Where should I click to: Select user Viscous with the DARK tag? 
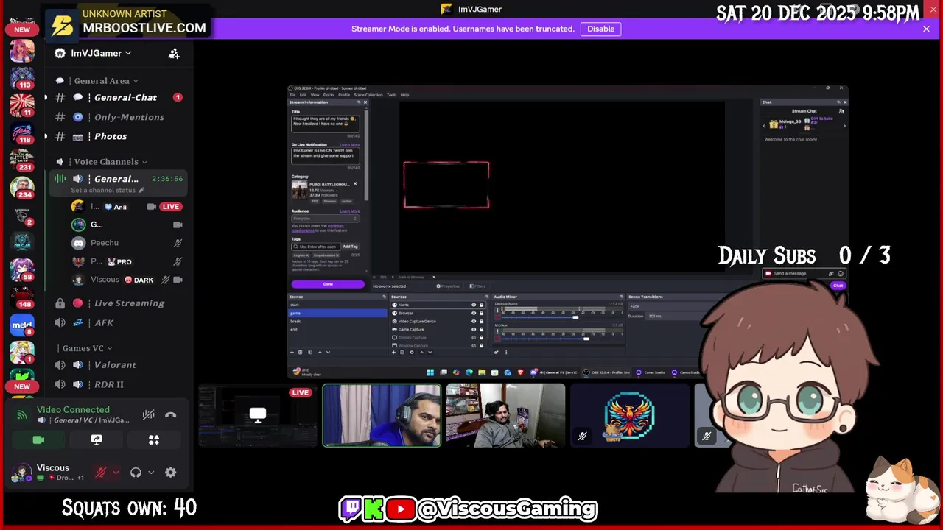pyautogui.click(x=127, y=280)
